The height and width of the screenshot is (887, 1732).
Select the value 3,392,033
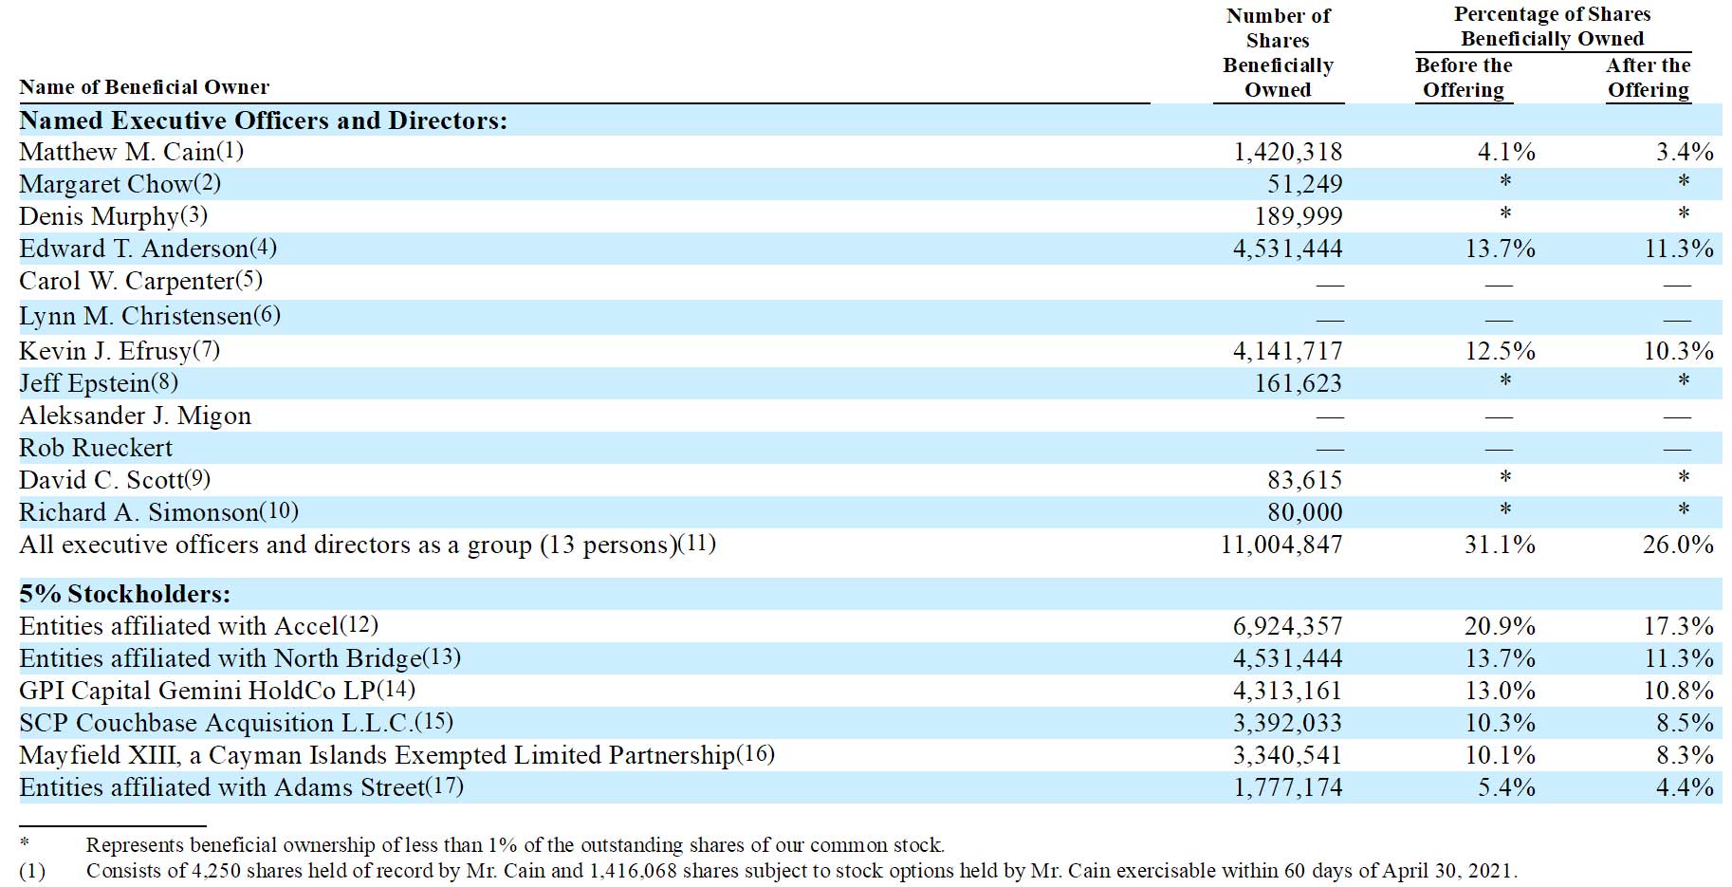tap(1287, 723)
